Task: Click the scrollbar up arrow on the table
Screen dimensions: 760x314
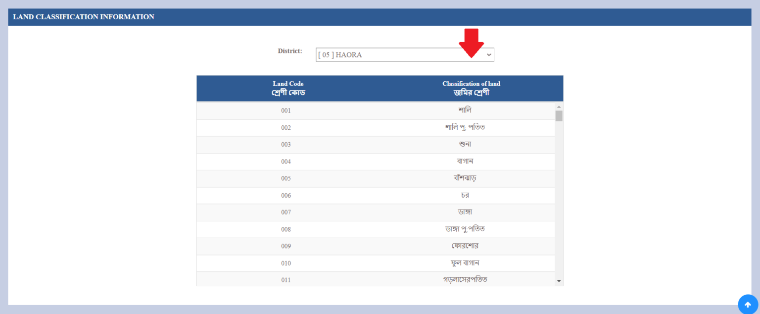Action: pyautogui.click(x=559, y=105)
